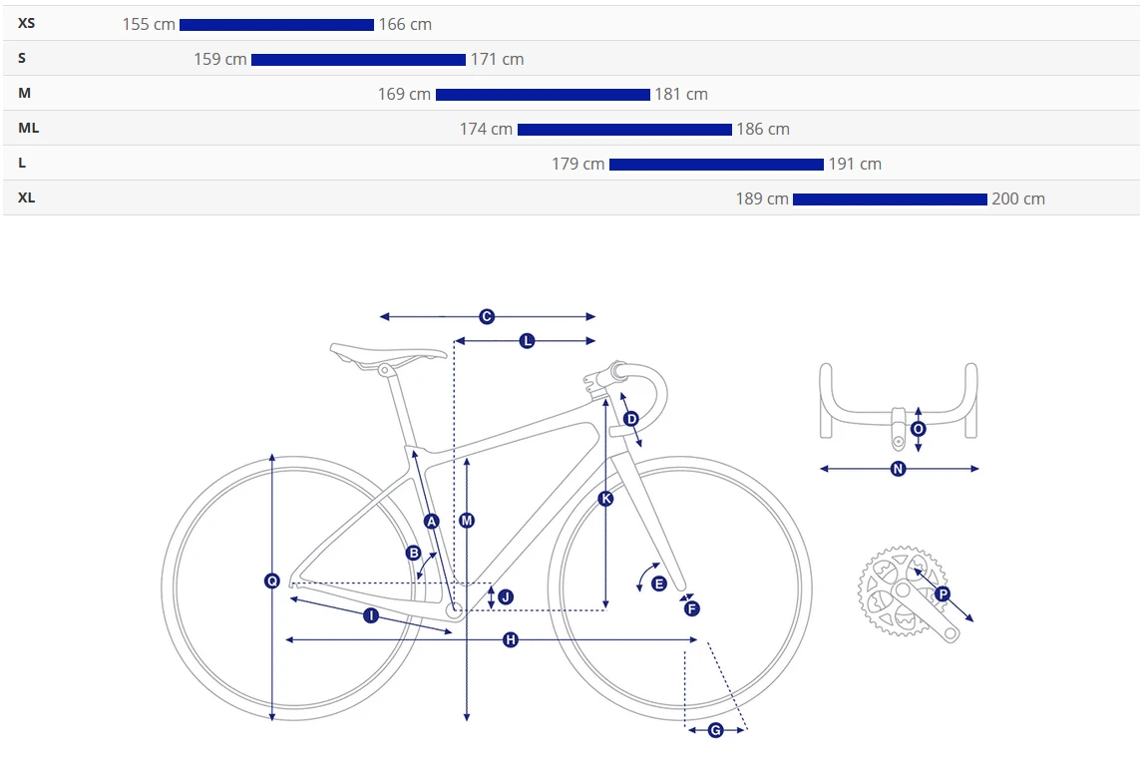Click the D head tube marker

click(631, 419)
